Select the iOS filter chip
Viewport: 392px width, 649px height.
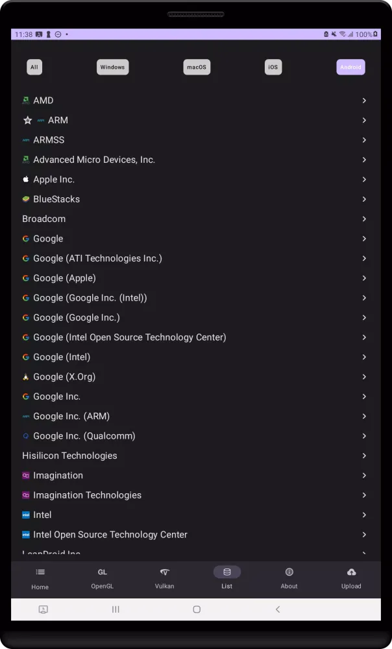273,67
